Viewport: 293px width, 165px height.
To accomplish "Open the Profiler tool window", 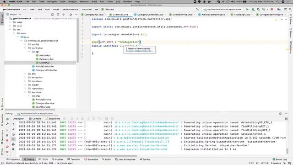I will coord(58,159).
